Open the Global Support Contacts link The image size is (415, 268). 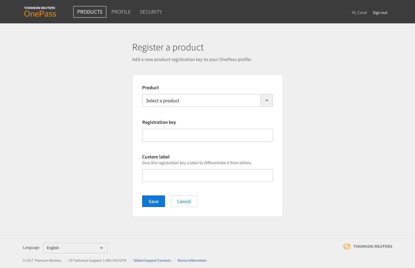152,260
